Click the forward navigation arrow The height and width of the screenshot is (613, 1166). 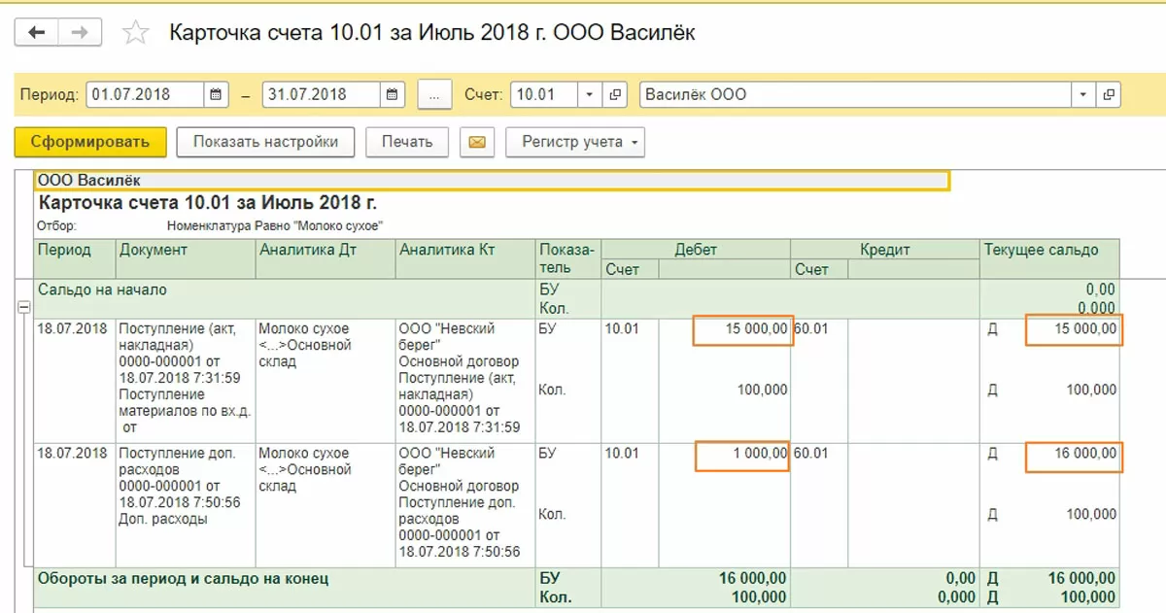coord(80,33)
